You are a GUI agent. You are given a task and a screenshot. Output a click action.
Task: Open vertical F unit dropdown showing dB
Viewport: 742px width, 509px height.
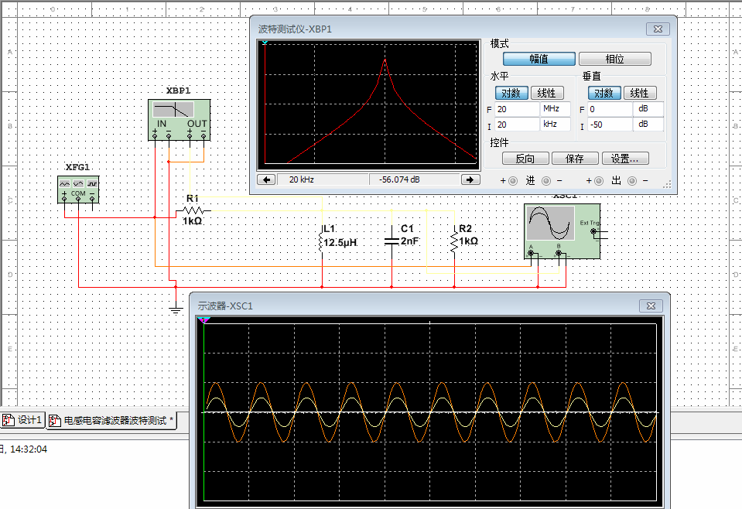[648, 109]
